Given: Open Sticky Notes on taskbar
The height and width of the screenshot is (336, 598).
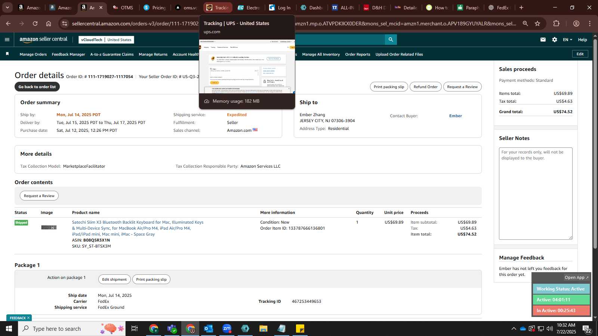Looking at the screenshot, I should point(300,329).
